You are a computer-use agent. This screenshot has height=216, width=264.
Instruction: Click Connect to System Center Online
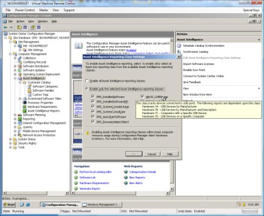[x=203, y=76]
